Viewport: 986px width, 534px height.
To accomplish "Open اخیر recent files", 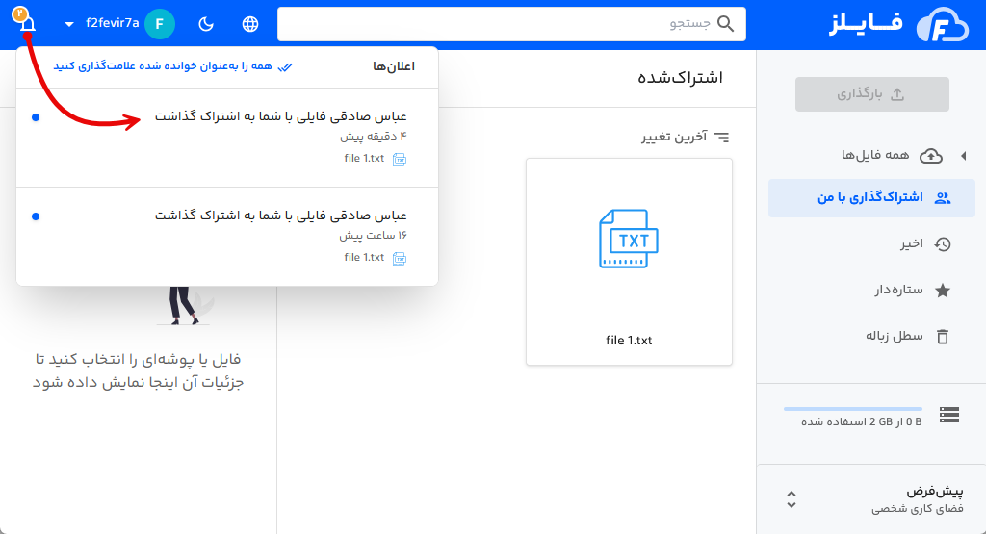I will click(x=911, y=243).
